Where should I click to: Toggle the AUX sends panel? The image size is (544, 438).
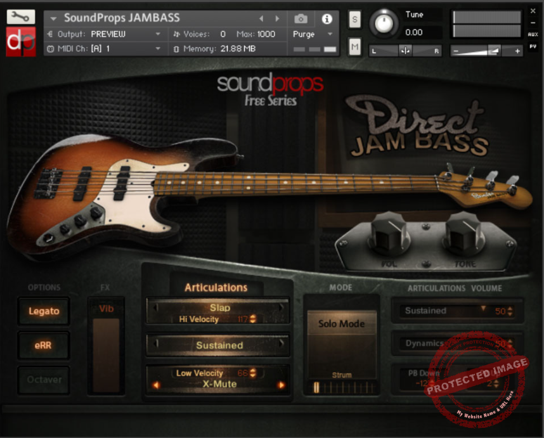click(533, 34)
